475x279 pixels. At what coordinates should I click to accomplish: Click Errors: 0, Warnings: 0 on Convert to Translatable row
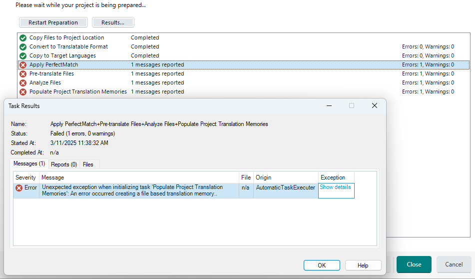(428, 46)
